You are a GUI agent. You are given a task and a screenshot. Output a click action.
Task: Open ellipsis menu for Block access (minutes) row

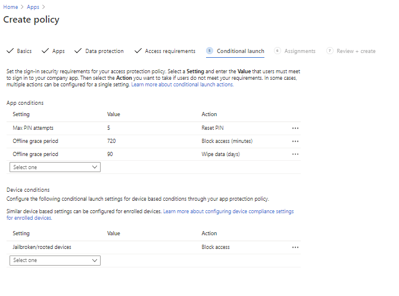click(x=295, y=141)
